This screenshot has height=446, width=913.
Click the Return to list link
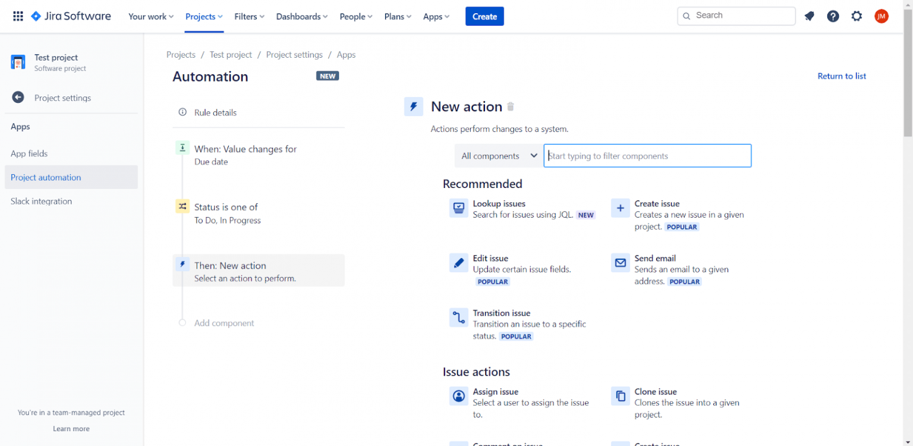point(841,76)
